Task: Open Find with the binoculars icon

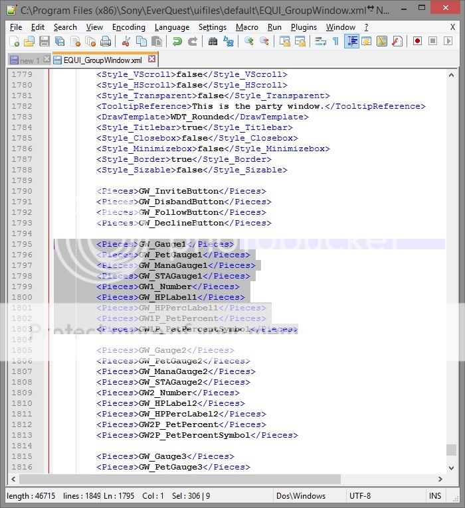Action: (213, 41)
